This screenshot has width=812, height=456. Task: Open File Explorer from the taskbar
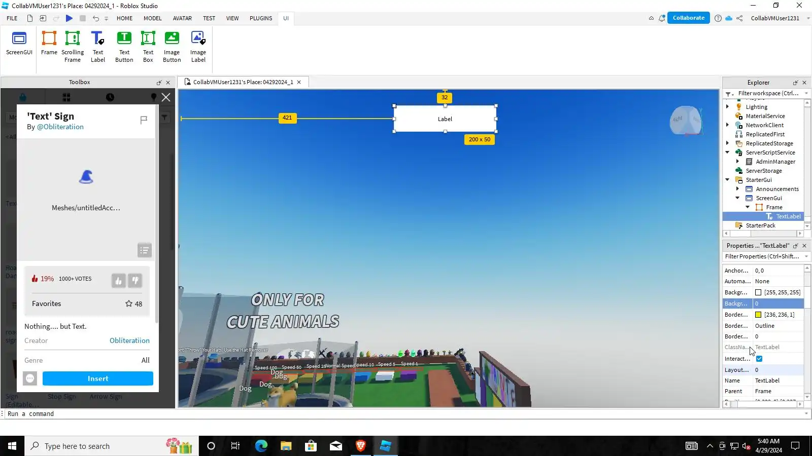click(x=286, y=446)
